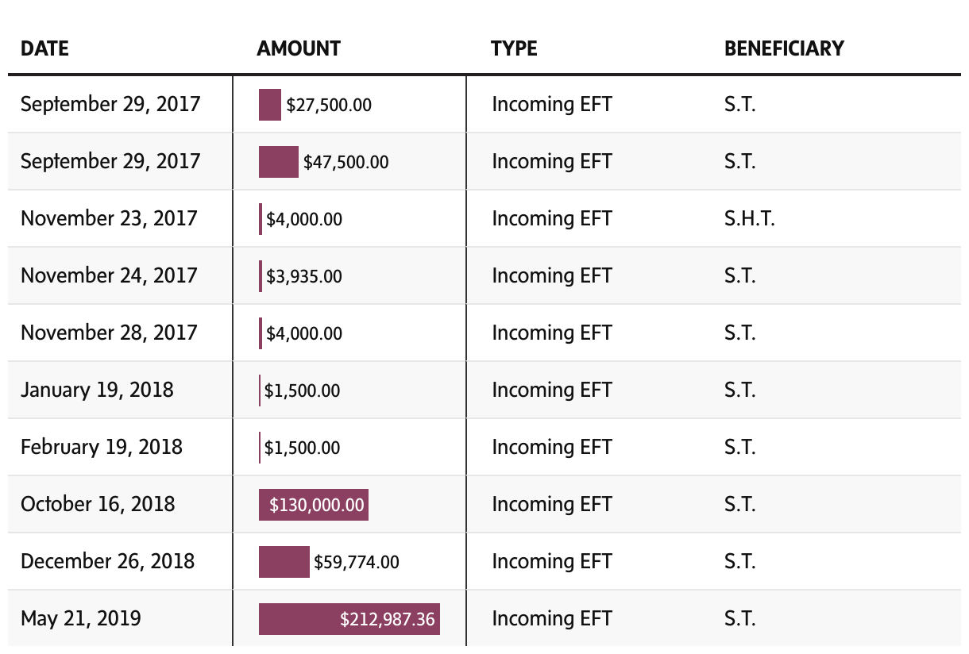This screenshot has height=654, width=969.
Task: Click Incoming EFT in May 21, 2019 row
Action: (552, 619)
